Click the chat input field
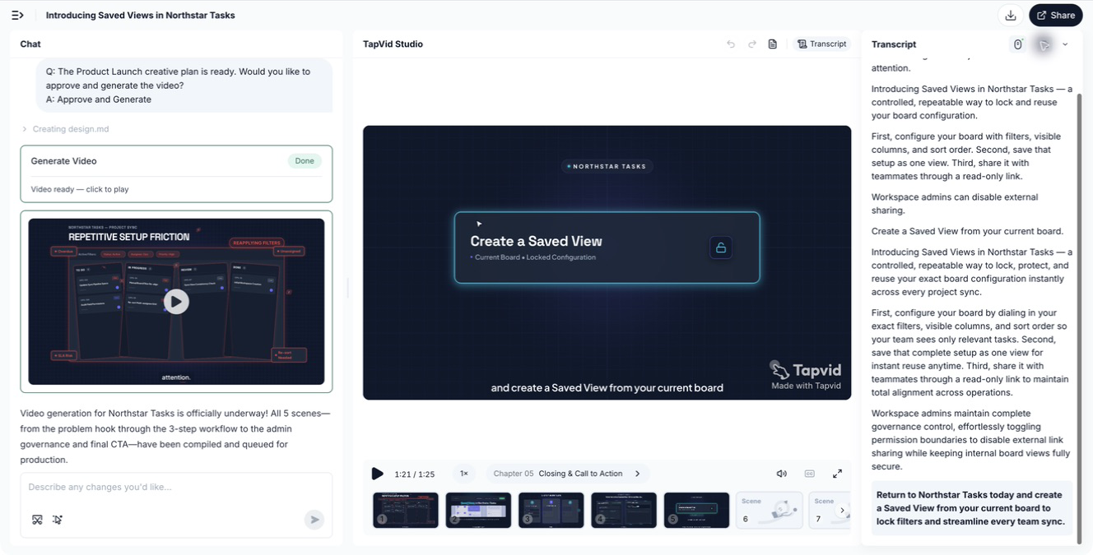Viewport: 1093px width, 555px height. 176,487
